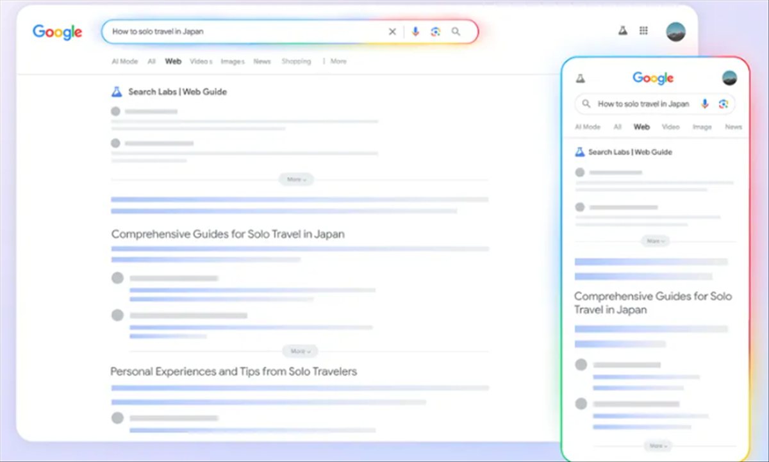Click the desktop magnifying glass search icon
Viewport: 769px width, 462px height.
pyautogui.click(x=456, y=31)
